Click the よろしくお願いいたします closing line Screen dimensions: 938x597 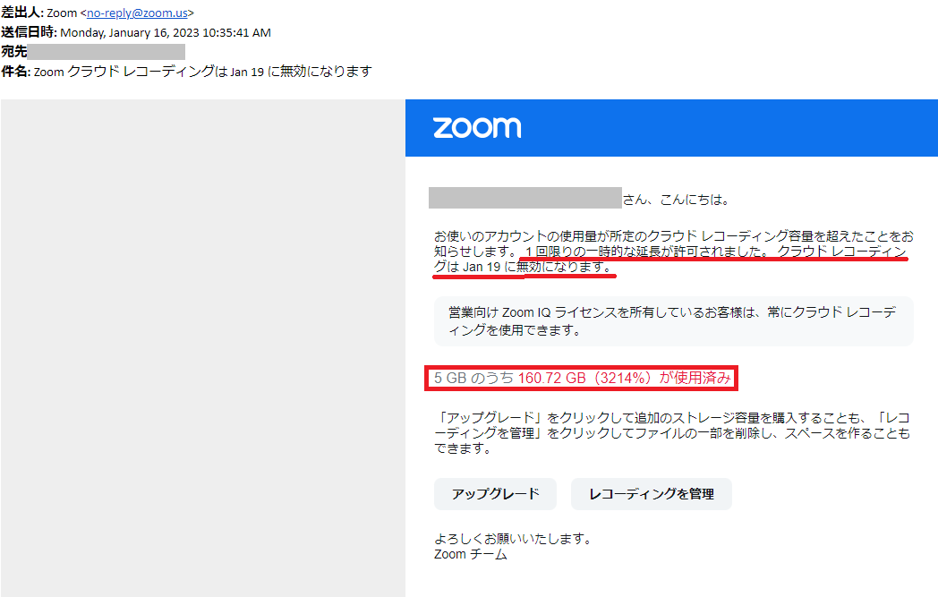click(513, 539)
